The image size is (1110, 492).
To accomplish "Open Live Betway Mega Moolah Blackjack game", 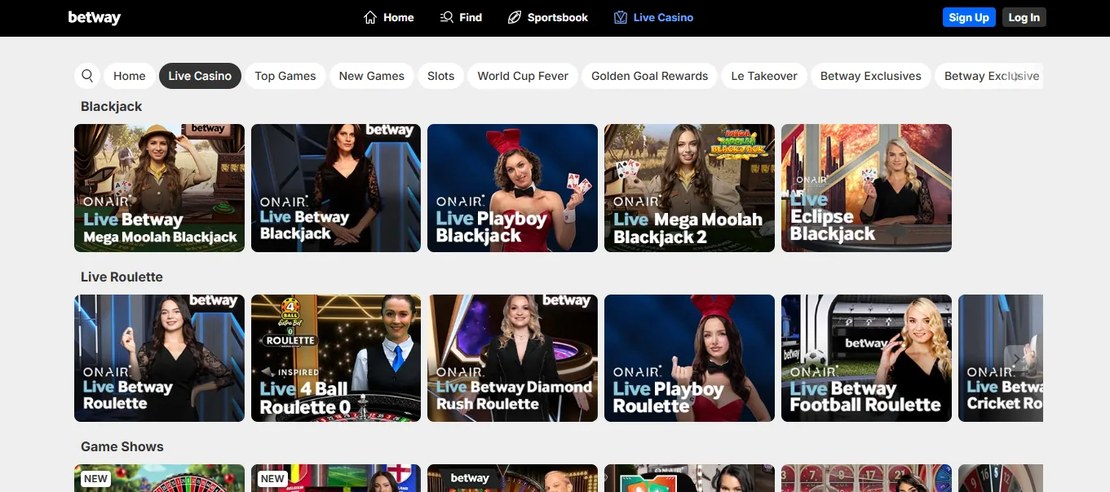I will tap(159, 188).
